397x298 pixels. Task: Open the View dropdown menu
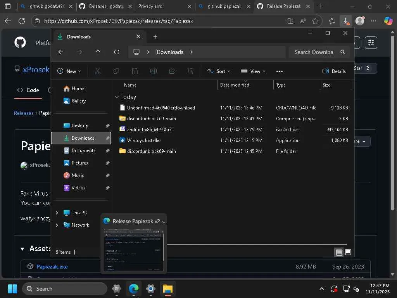253,71
